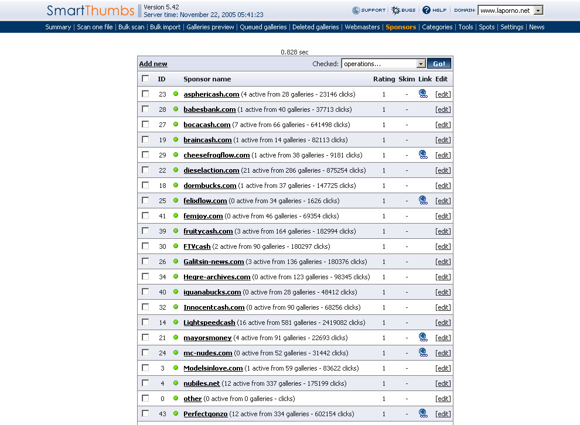Select the Rating column header

pyautogui.click(x=384, y=78)
